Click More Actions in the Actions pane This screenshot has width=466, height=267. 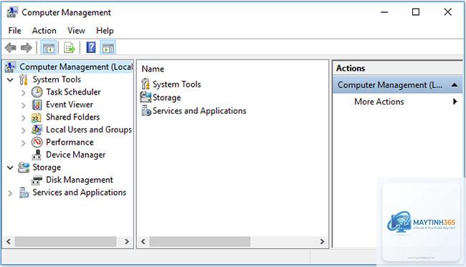[379, 102]
